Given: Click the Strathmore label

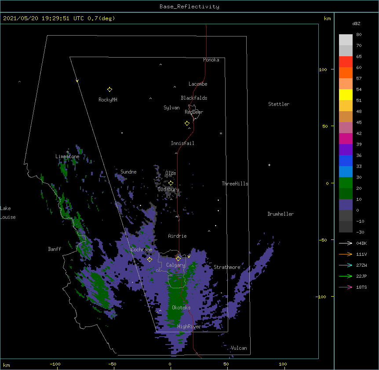Looking at the screenshot, I should tap(227, 267).
